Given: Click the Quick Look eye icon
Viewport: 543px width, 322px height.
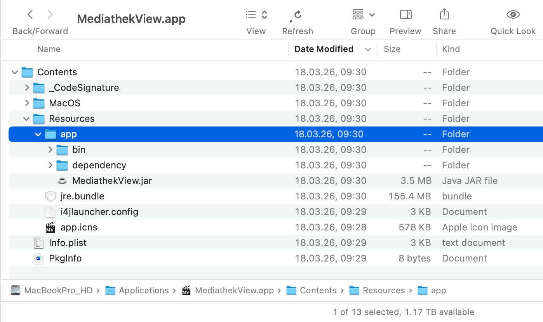Looking at the screenshot, I should tap(513, 15).
